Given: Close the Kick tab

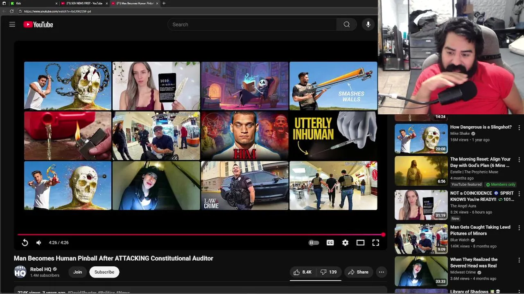Looking at the screenshot, I should (56, 3).
